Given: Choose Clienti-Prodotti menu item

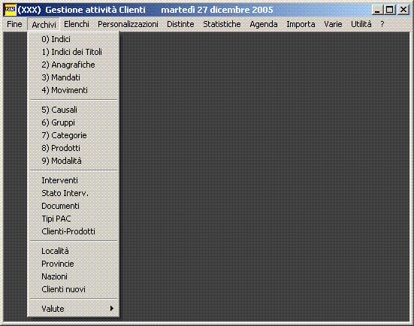Looking at the screenshot, I should coord(74,231).
